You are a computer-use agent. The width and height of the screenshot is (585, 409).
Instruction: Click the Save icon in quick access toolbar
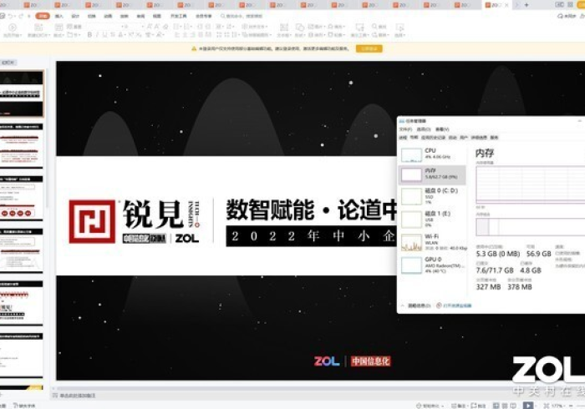tap(3, 16)
